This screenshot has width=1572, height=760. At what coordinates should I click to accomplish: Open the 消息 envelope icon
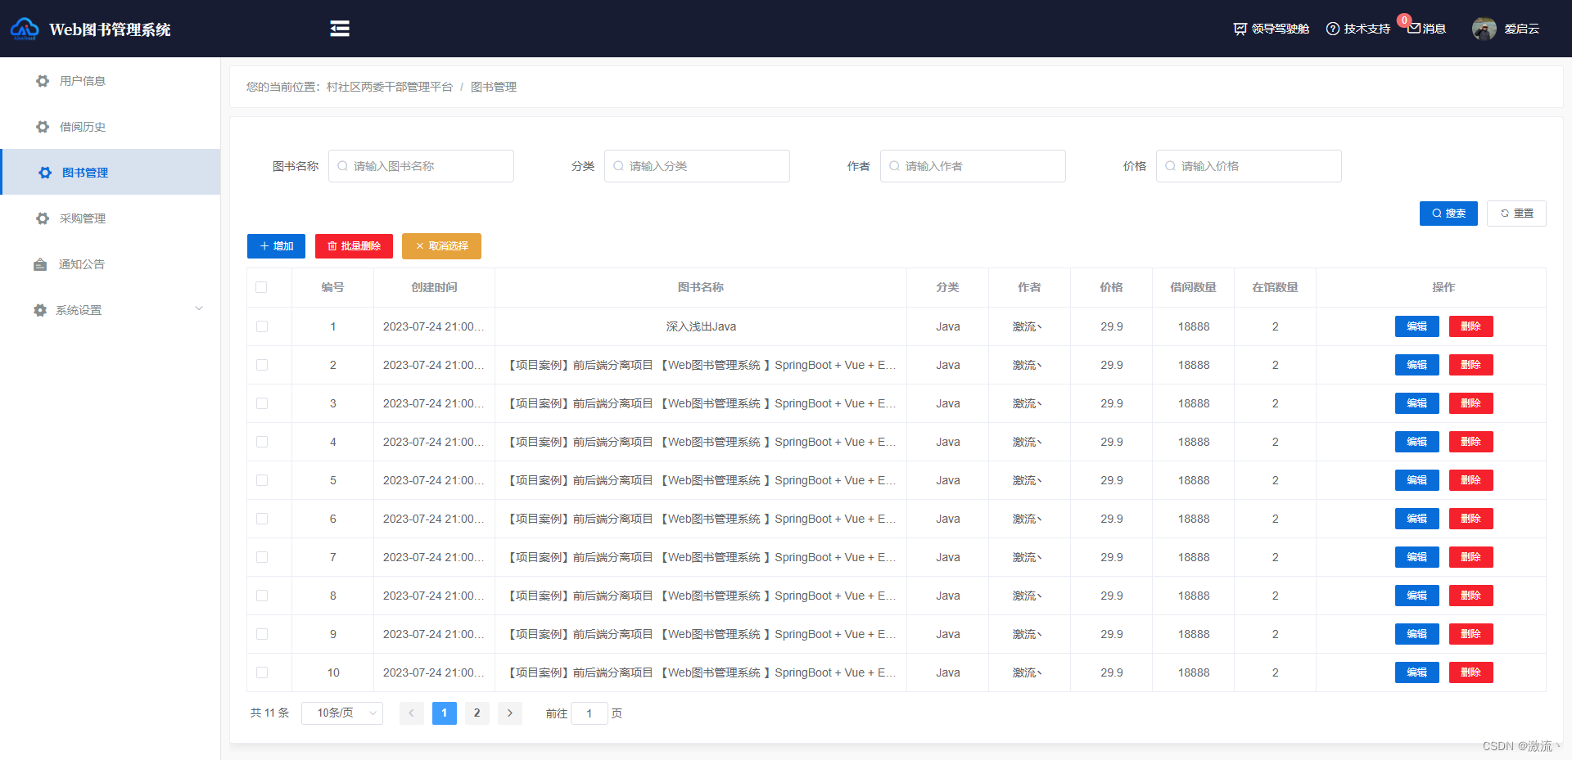coord(1414,28)
